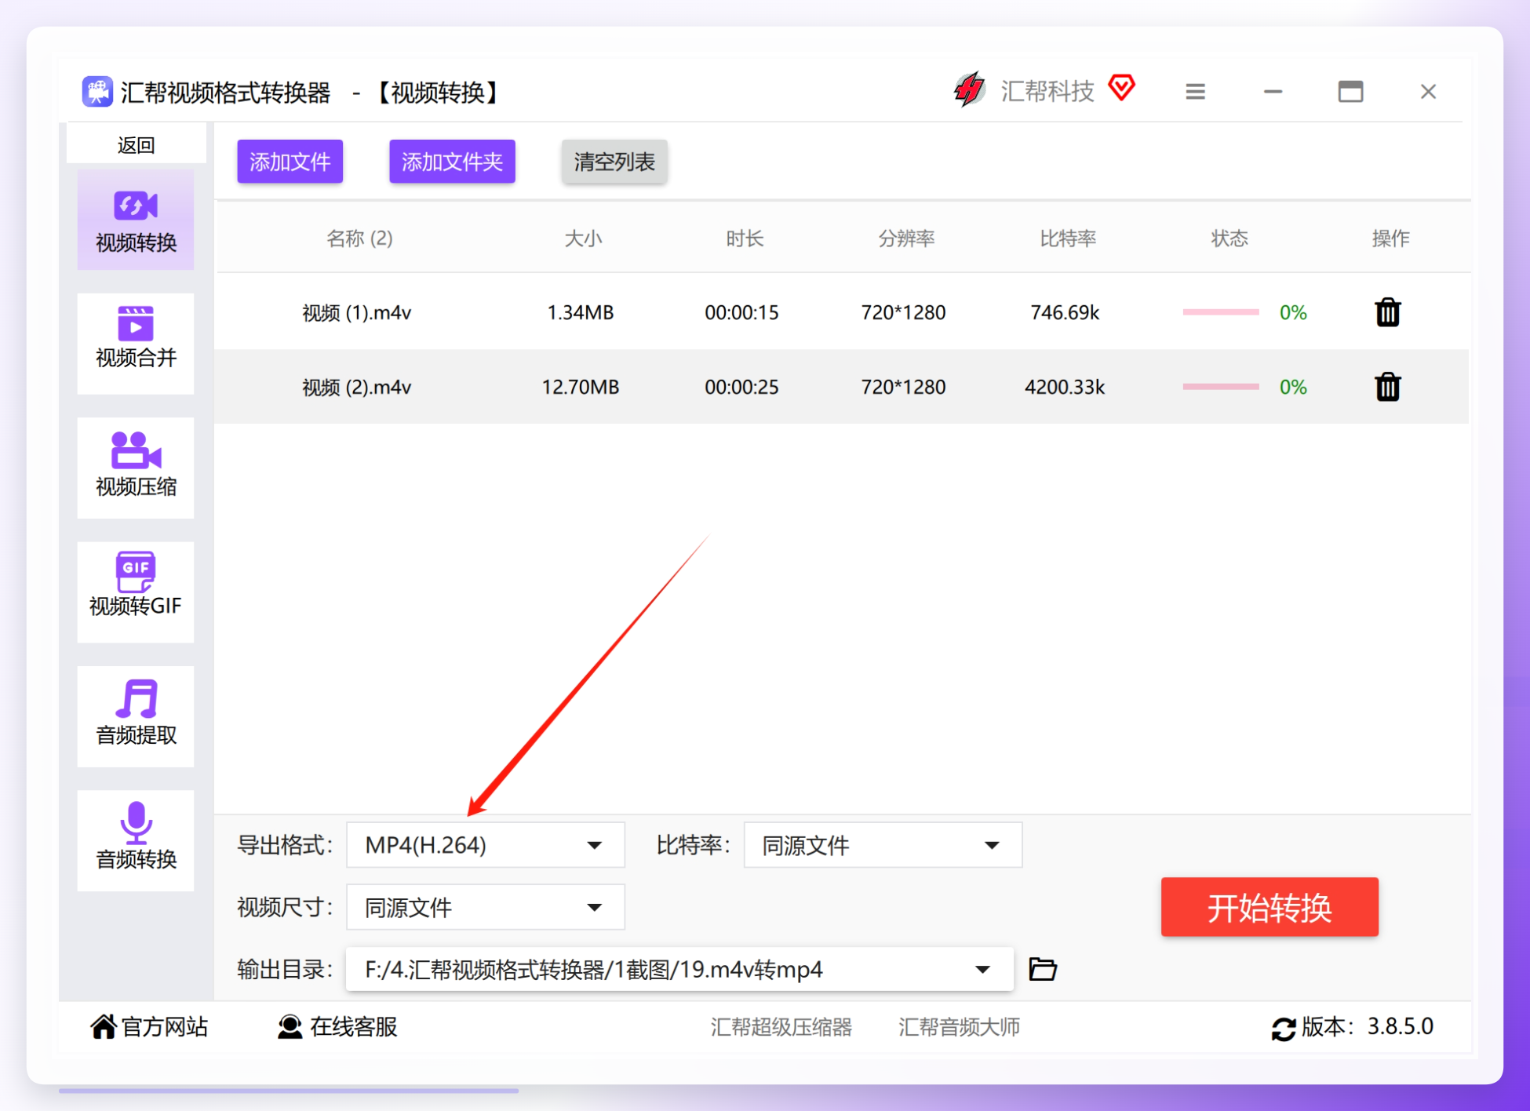1530x1111 pixels.
Task: Maximize the converter window
Action: point(1350,92)
